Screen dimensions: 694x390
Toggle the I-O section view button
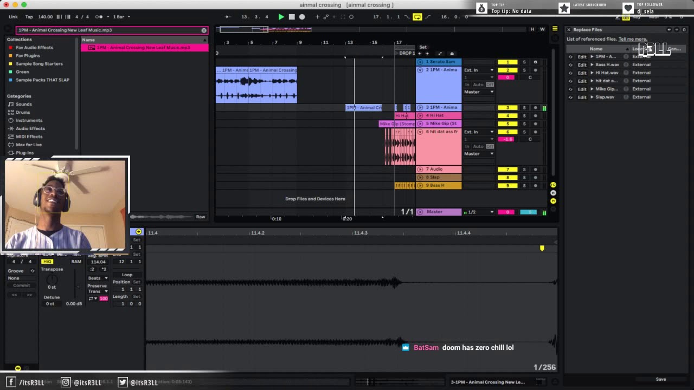[x=553, y=185]
